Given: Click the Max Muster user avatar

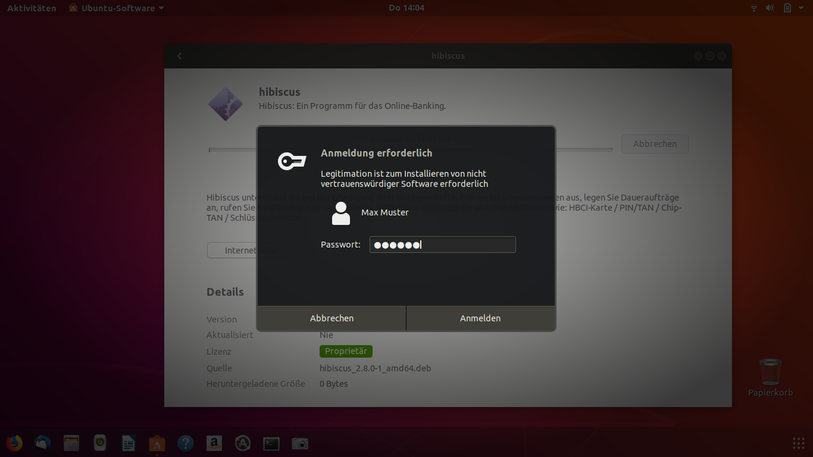Looking at the screenshot, I should (341, 213).
